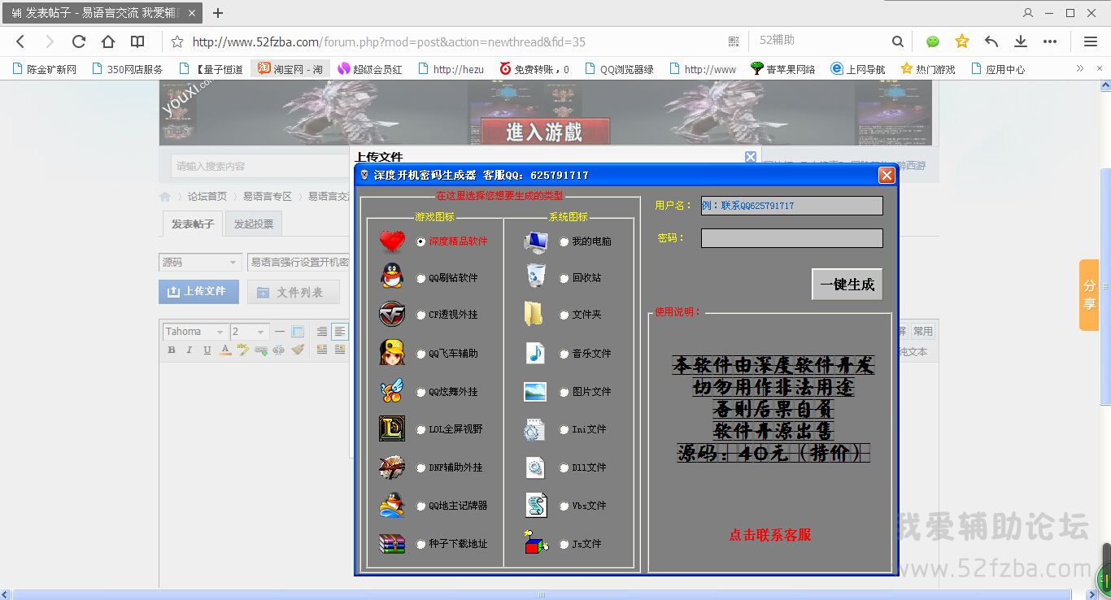
Task: Click the 点击联系客服 link
Action: tap(770, 534)
